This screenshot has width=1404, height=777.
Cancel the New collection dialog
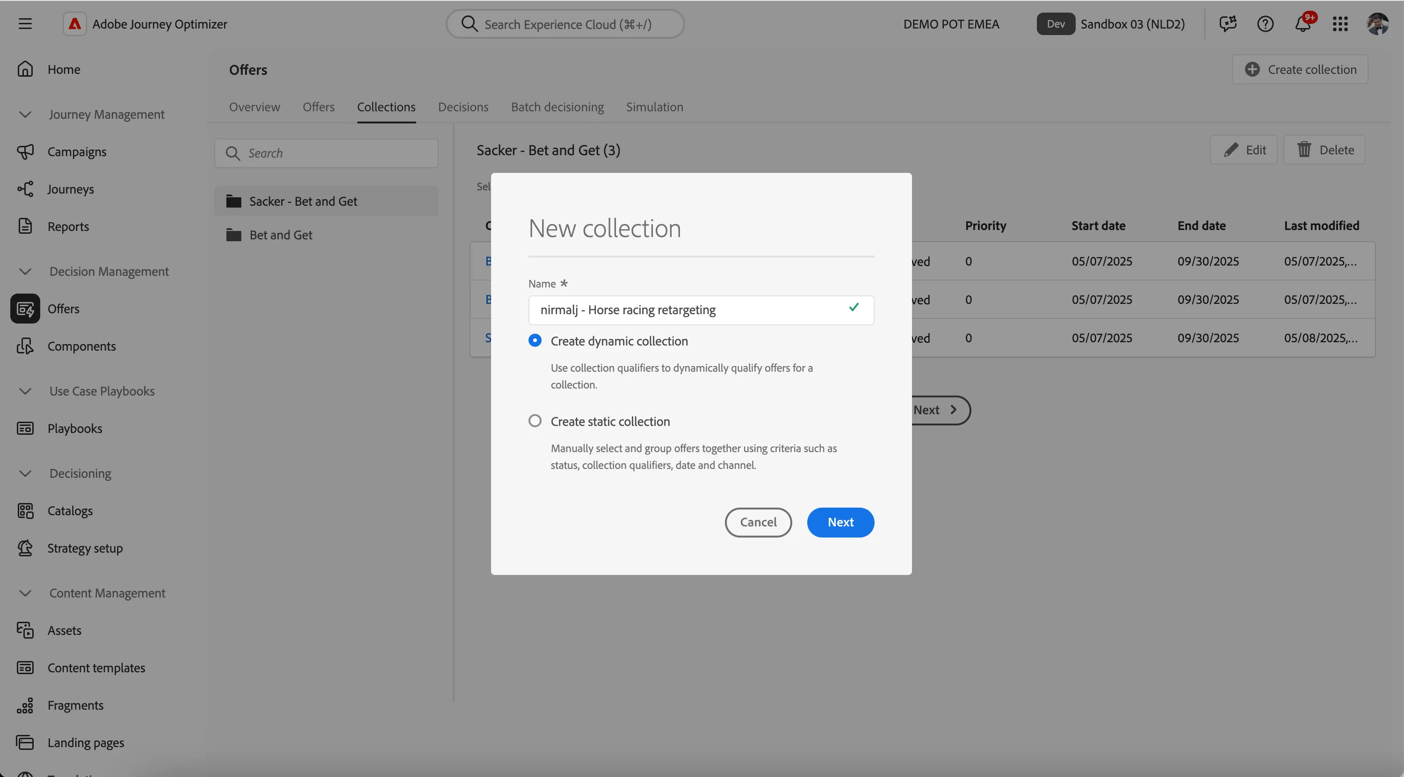(x=758, y=522)
